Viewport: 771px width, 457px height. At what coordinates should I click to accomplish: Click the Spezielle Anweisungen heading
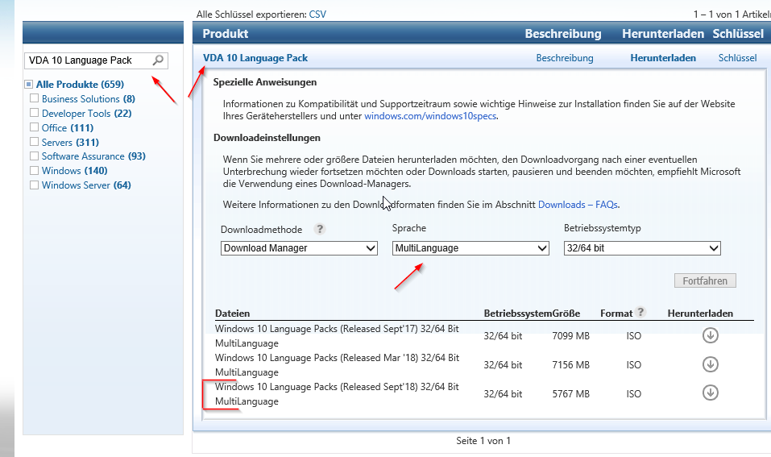264,82
